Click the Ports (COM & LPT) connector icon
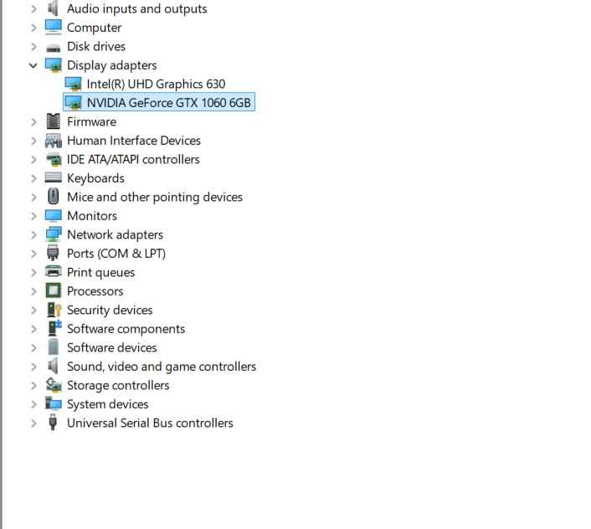591x529 pixels. pyautogui.click(x=53, y=253)
